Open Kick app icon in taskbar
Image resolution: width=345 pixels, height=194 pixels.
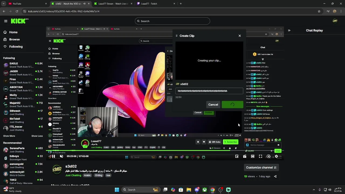[228, 190]
